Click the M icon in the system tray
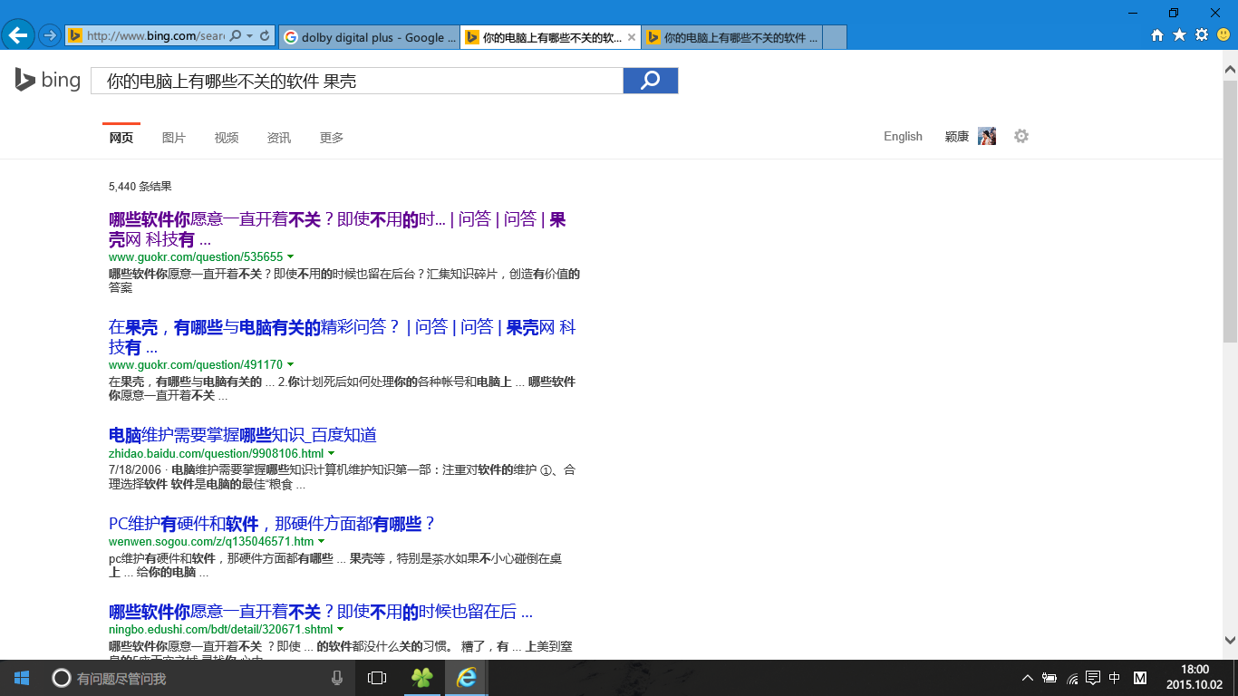1238x696 pixels. 1141,678
